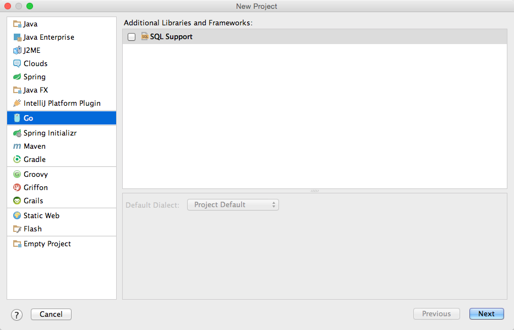Select the Maven project icon

[18, 146]
